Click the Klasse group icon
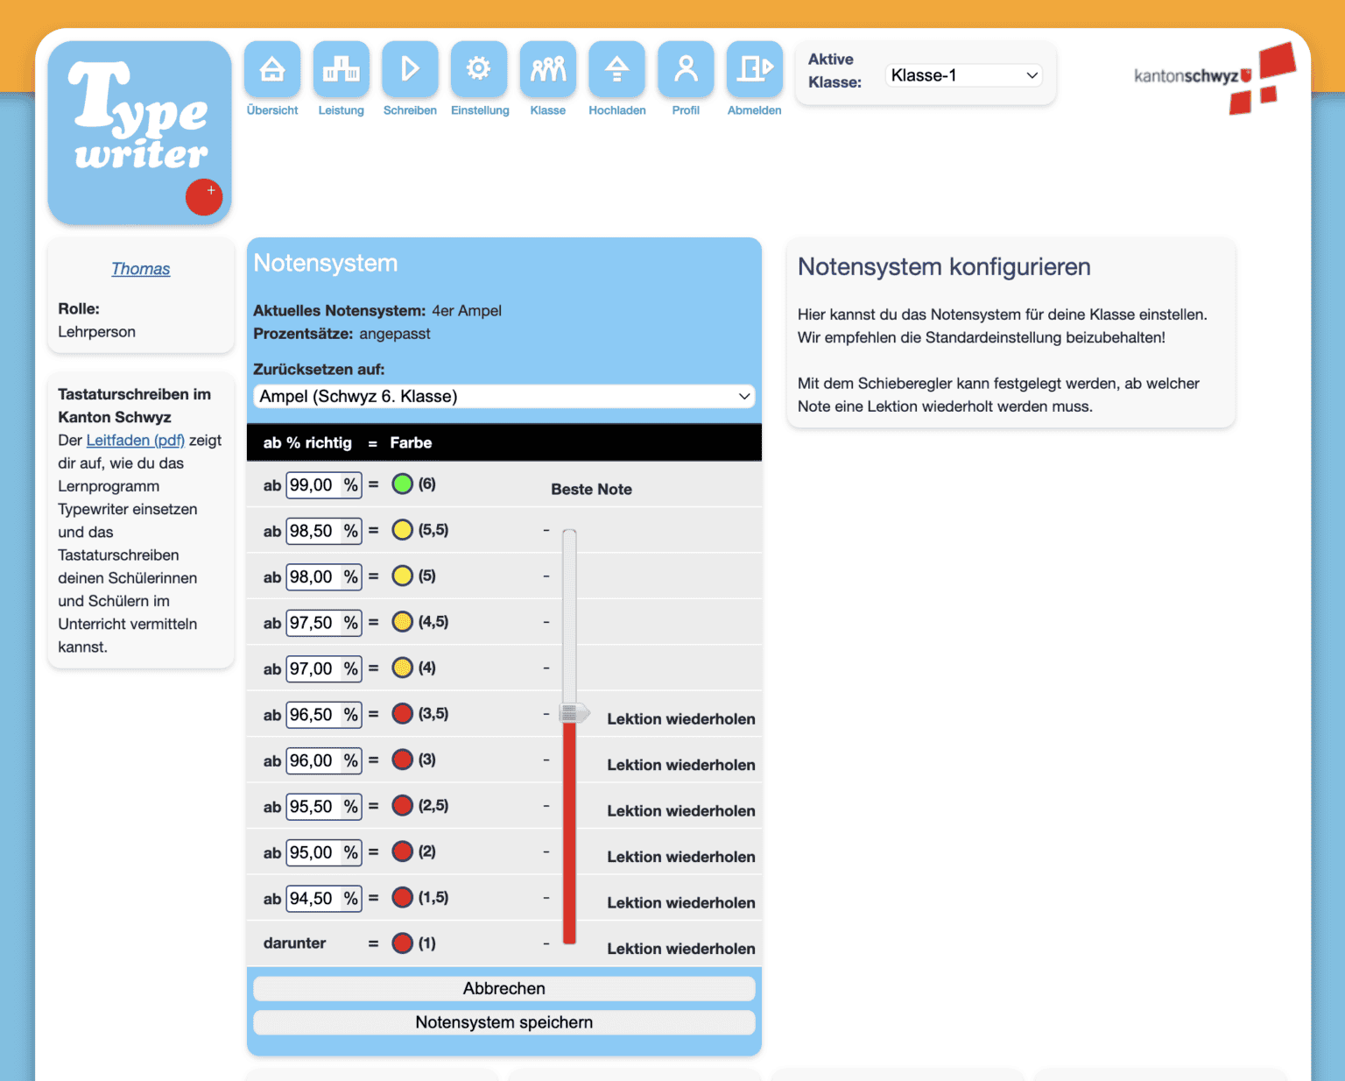Image resolution: width=1345 pixels, height=1081 pixels. [x=548, y=69]
